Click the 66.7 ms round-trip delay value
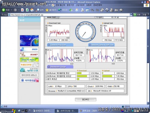150x113 pixels. point(79,55)
